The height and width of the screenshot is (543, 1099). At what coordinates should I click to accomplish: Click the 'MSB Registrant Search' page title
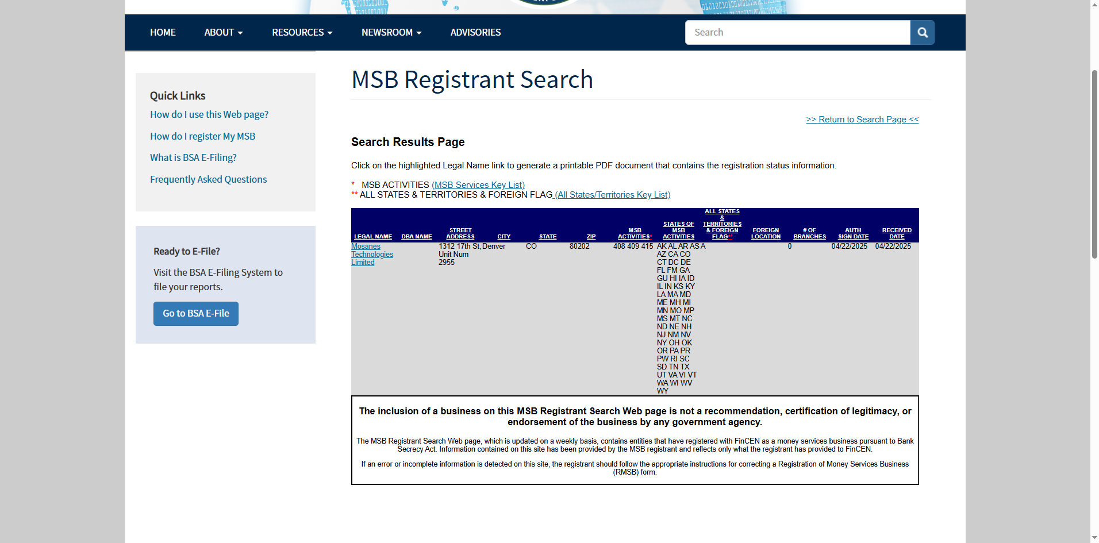tap(472, 79)
